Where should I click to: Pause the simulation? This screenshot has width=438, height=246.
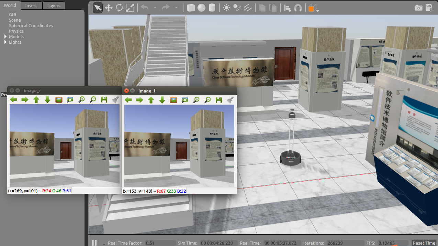[94, 243]
